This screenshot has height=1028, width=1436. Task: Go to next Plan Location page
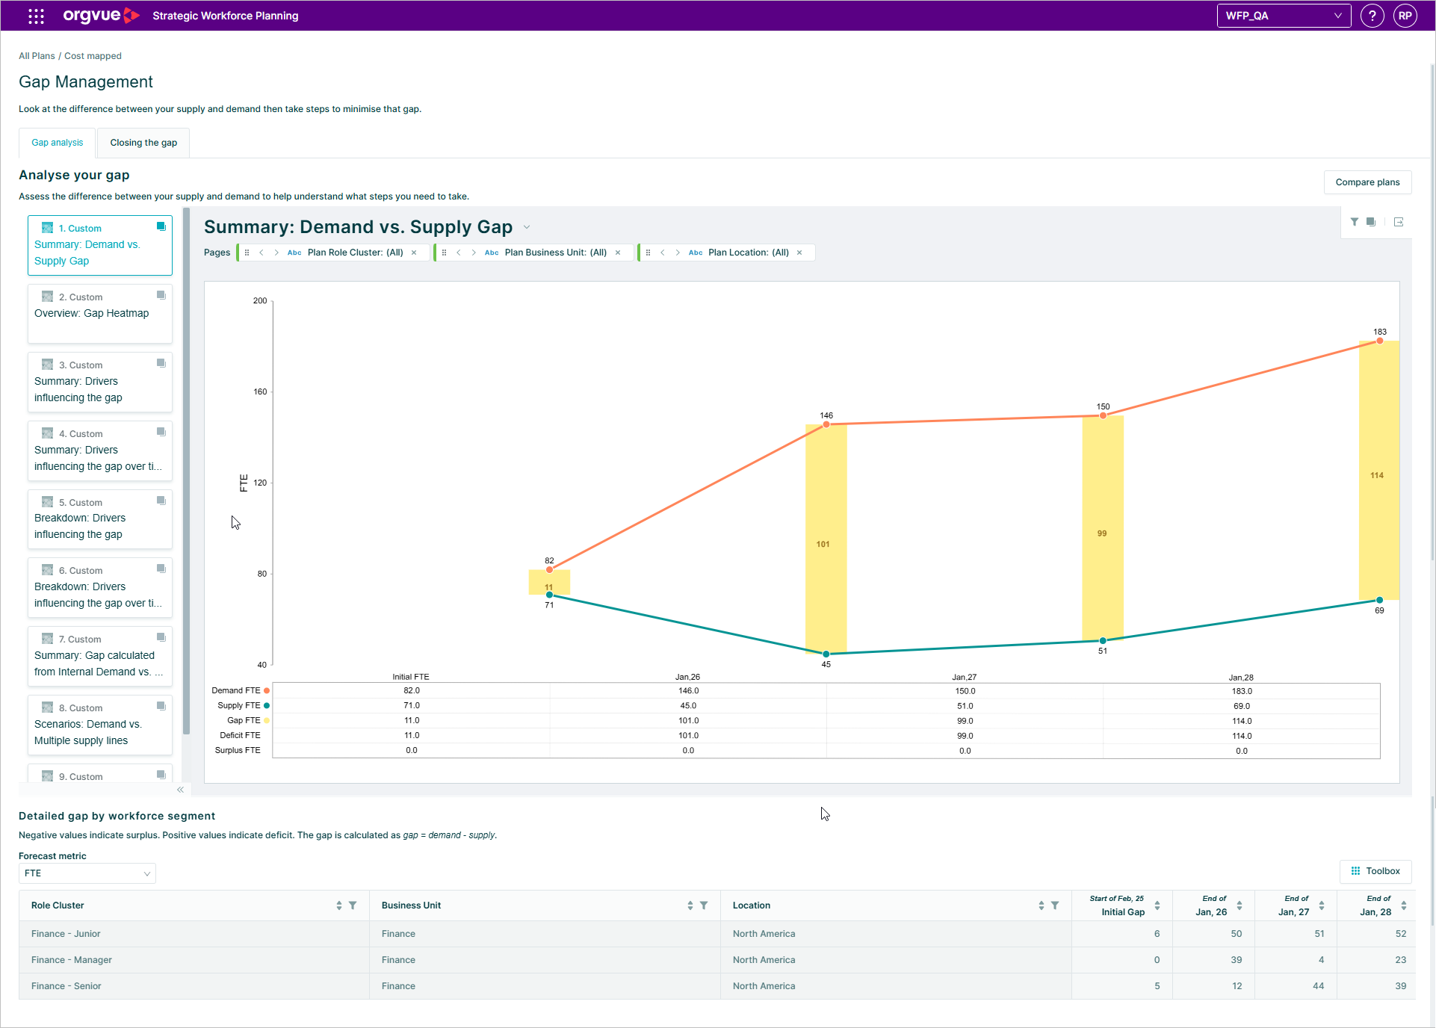pyautogui.click(x=678, y=253)
